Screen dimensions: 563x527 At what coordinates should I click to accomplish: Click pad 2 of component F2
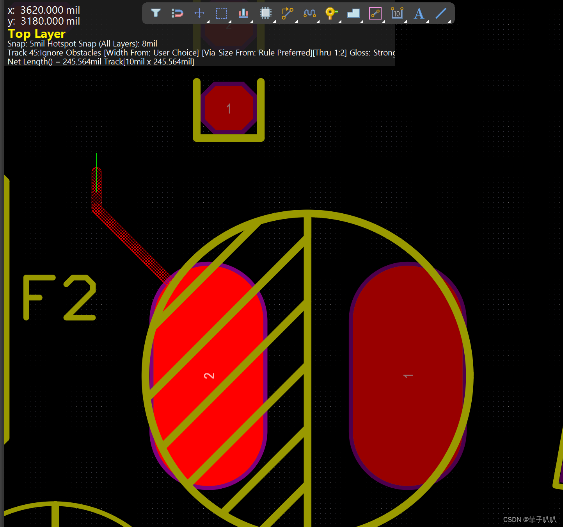coord(208,376)
